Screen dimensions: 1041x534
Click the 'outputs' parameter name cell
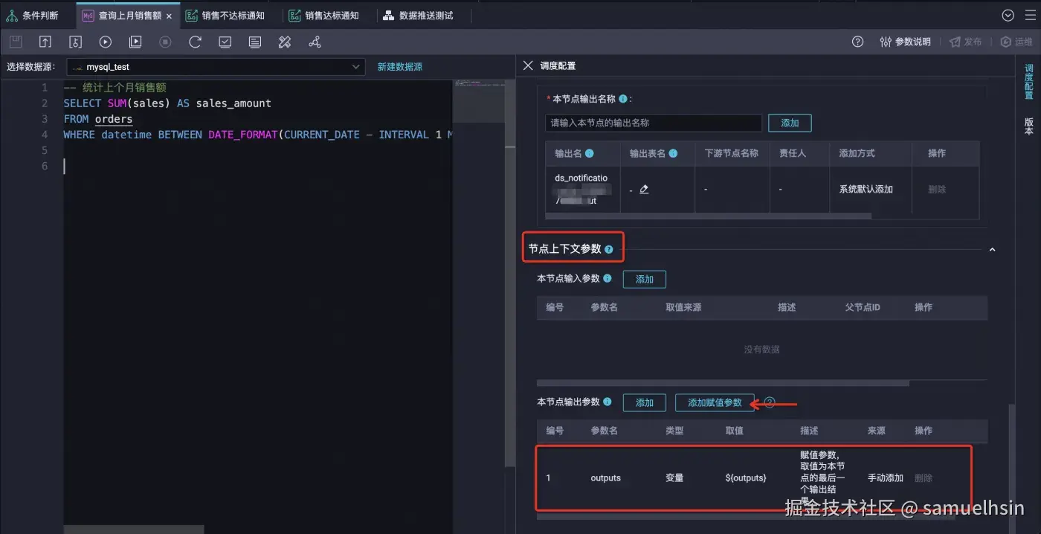pyautogui.click(x=605, y=478)
